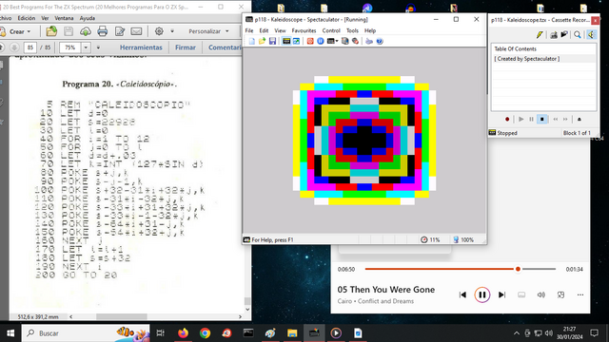Image resolution: width=609 pixels, height=342 pixels.
Task: Click the cassette Play button
Action: [521, 120]
